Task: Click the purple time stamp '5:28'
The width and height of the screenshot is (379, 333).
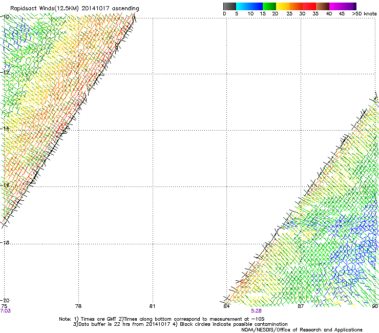Action: pos(256,311)
